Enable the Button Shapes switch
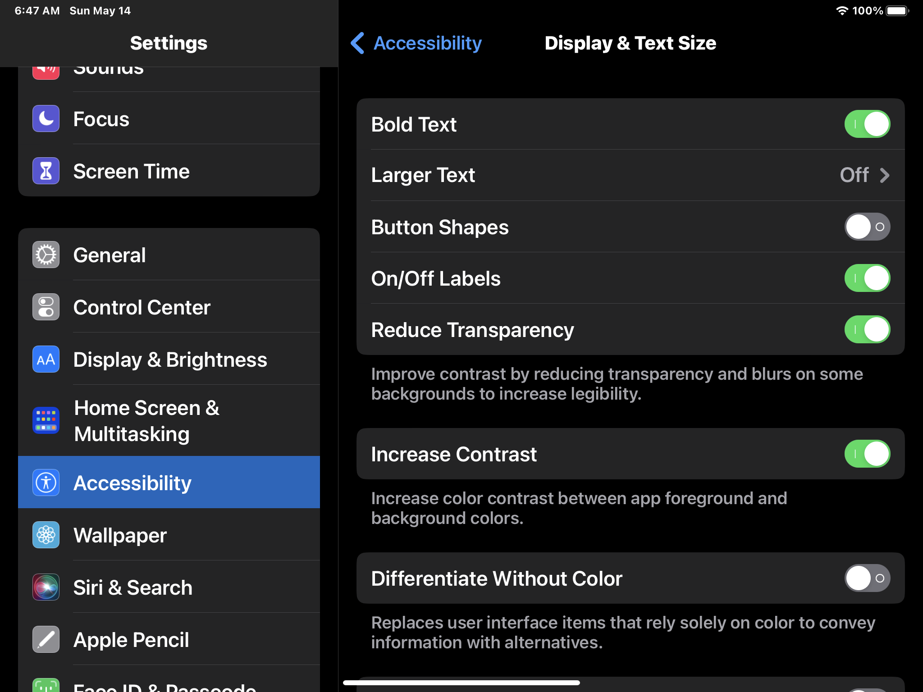The image size is (923, 692). pos(867,227)
